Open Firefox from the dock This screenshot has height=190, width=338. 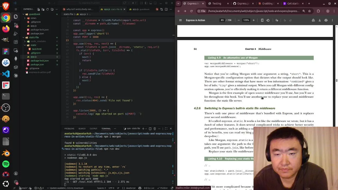[6, 28]
